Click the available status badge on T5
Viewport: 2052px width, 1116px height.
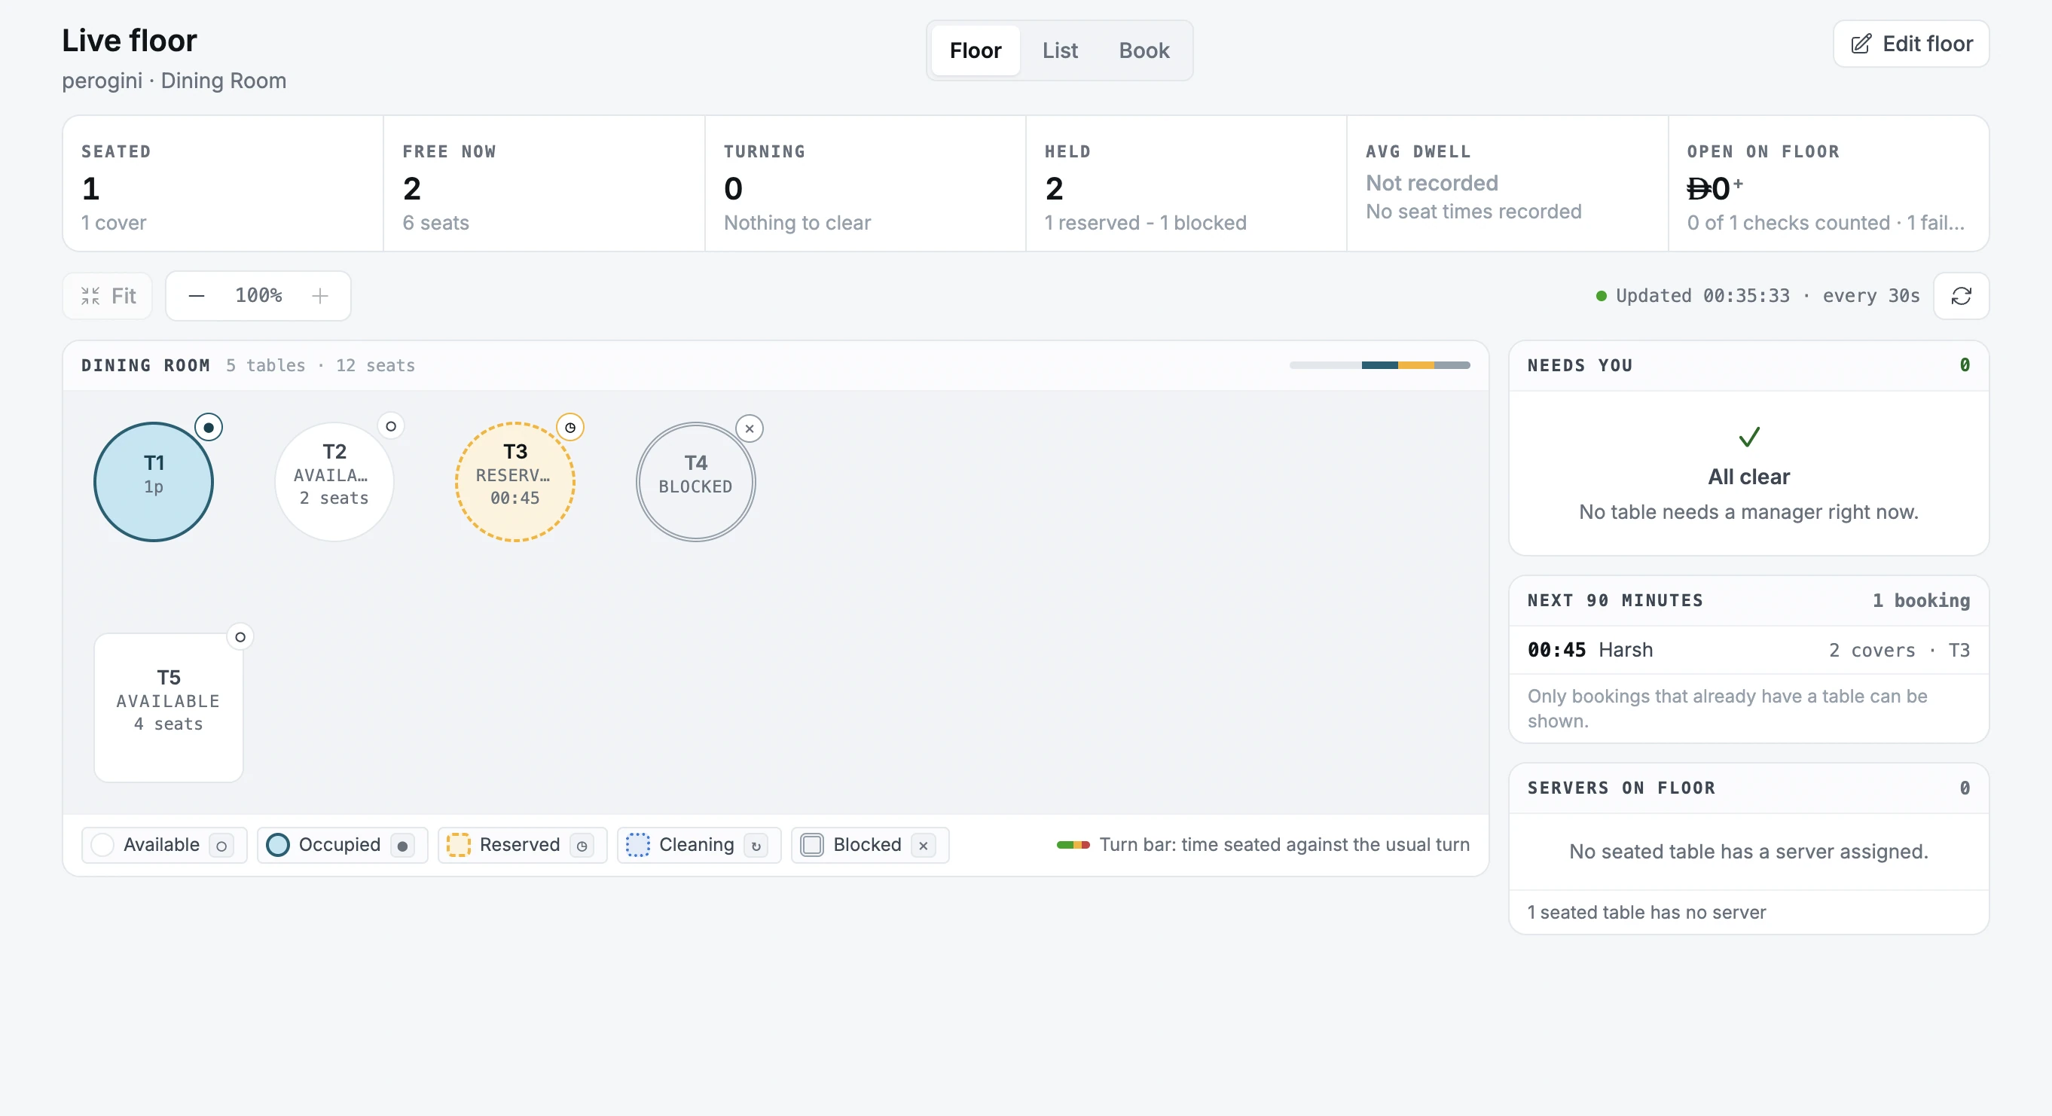tap(240, 637)
